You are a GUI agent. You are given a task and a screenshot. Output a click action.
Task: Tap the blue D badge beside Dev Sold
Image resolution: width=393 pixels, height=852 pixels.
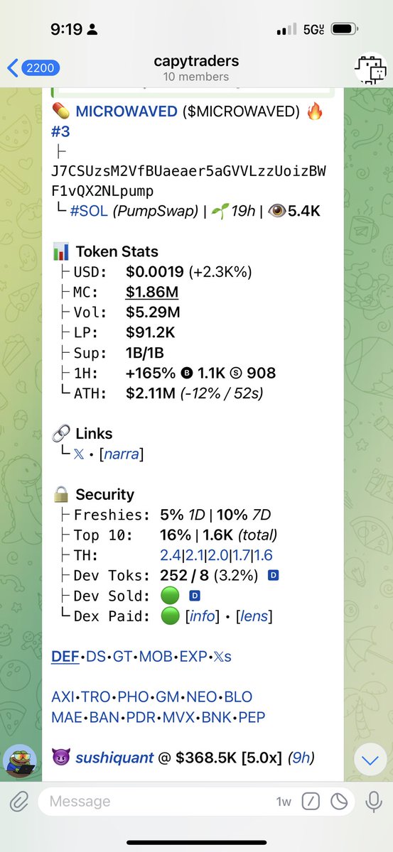click(x=194, y=596)
